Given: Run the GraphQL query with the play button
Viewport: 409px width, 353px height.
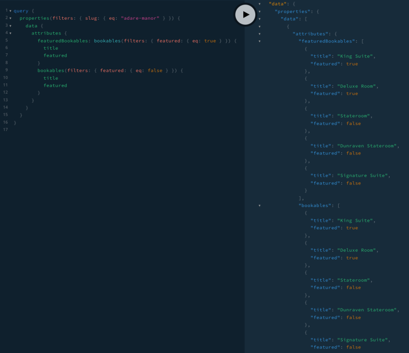Looking at the screenshot, I should point(245,14).
